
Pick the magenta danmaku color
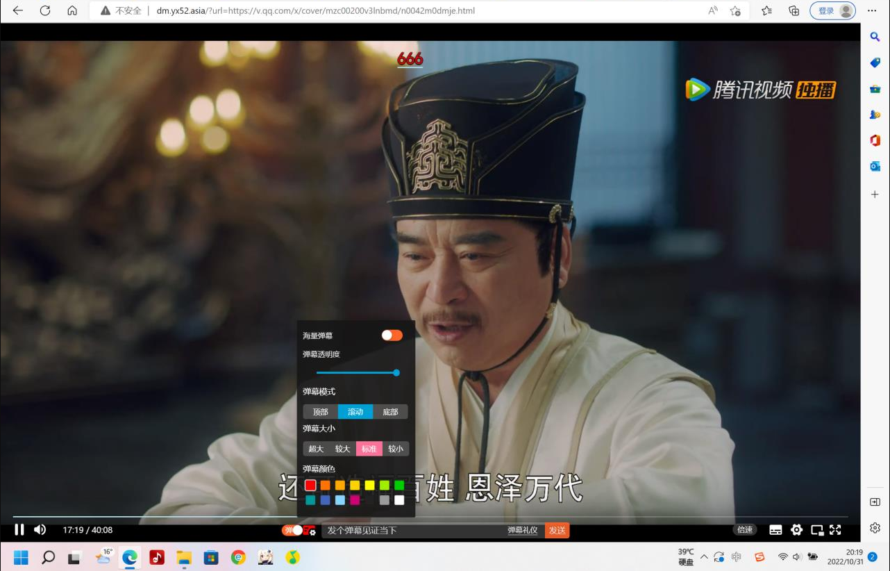pos(355,500)
